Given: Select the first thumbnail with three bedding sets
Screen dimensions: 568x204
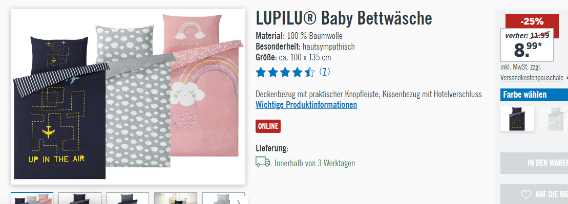Looking at the screenshot, I should tap(32, 198).
